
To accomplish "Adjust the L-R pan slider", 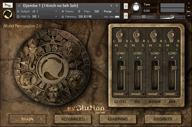I will point(144,17).
